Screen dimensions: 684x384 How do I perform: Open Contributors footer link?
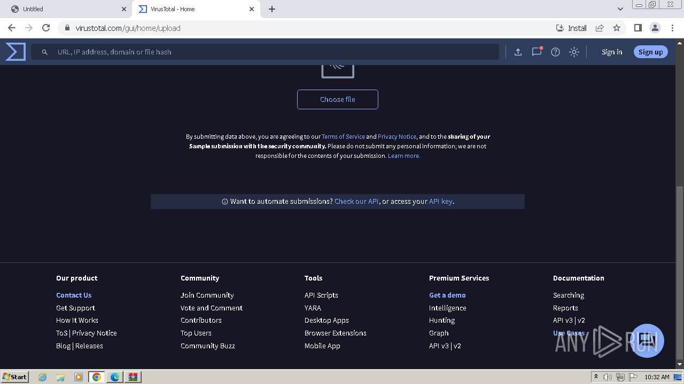pos(201,320)
